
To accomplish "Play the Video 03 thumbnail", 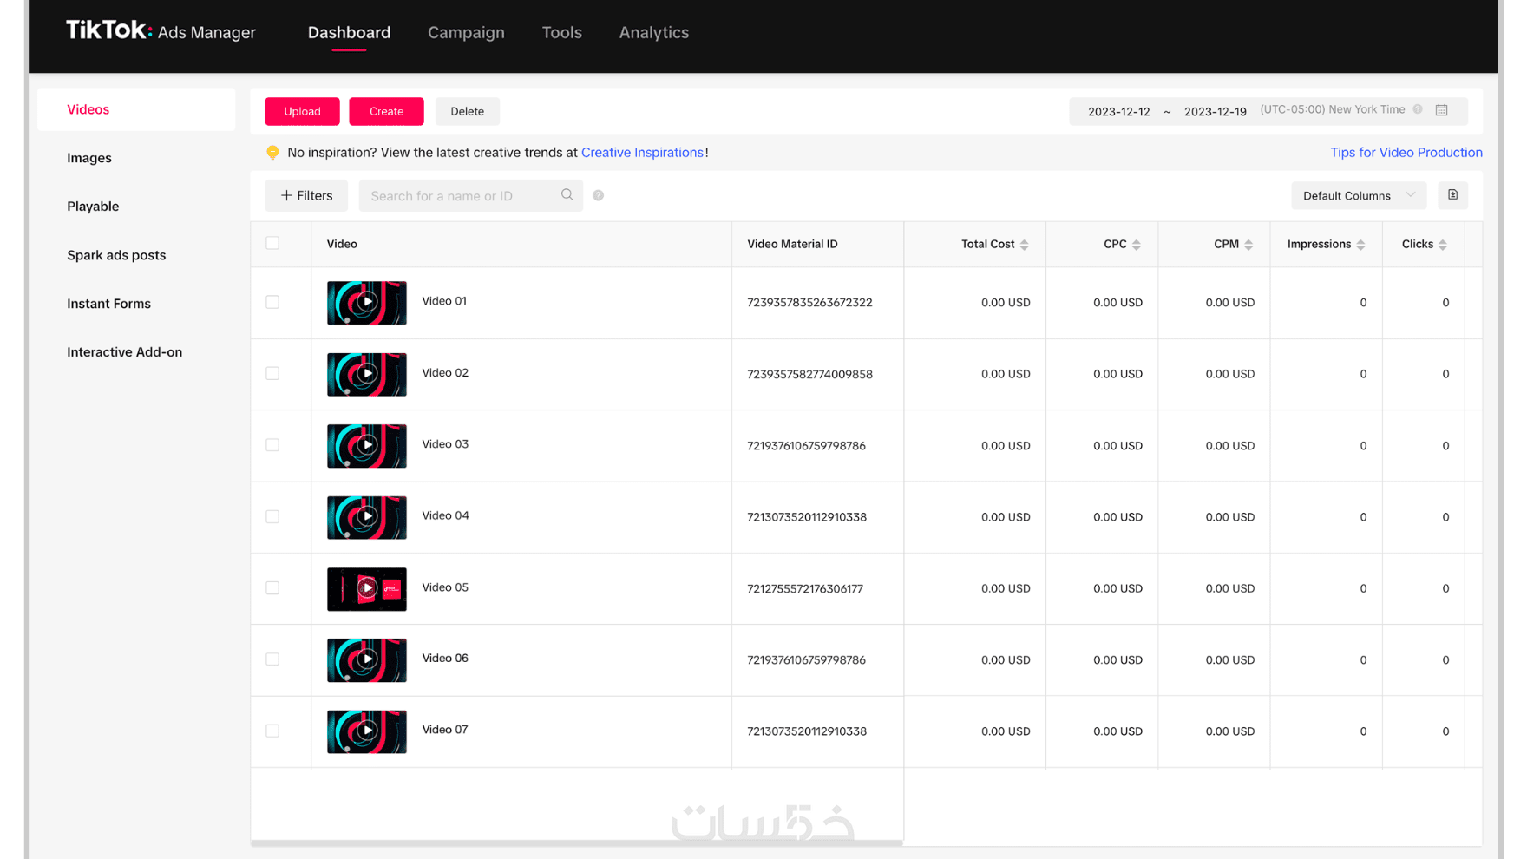I will tap(367, 445).
